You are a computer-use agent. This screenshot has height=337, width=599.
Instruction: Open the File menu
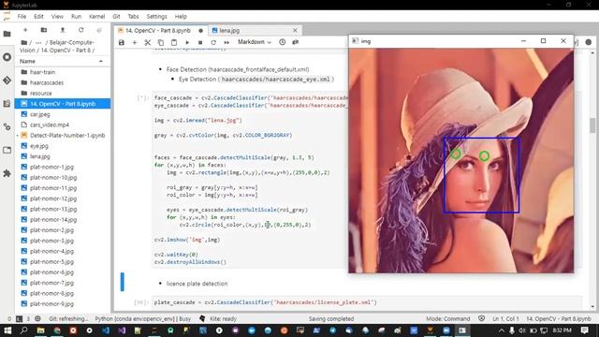click(x=22, y=17)
